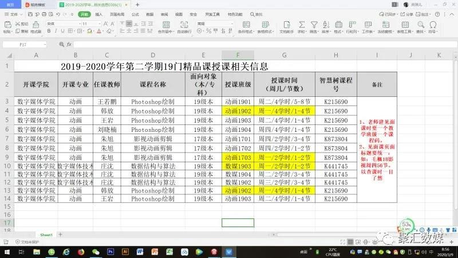Open the Formulas (公式) ribbon tab
458x258 pixels.
[x=135, y=14]
